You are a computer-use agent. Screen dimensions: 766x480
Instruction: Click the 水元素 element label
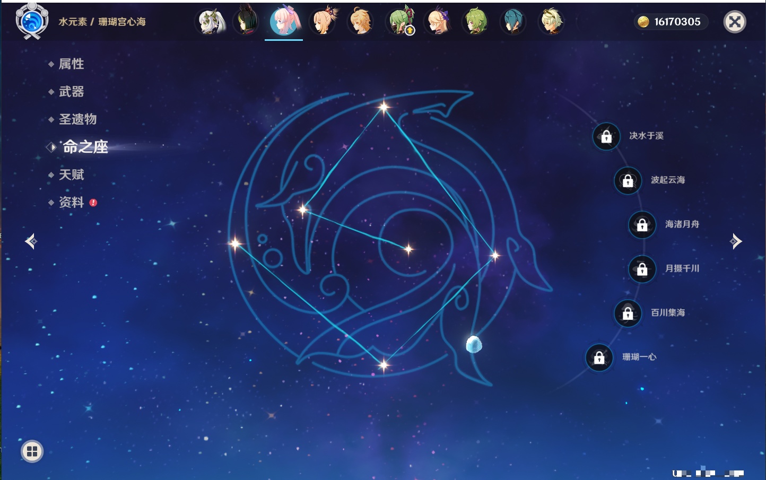tap(73, 22)
